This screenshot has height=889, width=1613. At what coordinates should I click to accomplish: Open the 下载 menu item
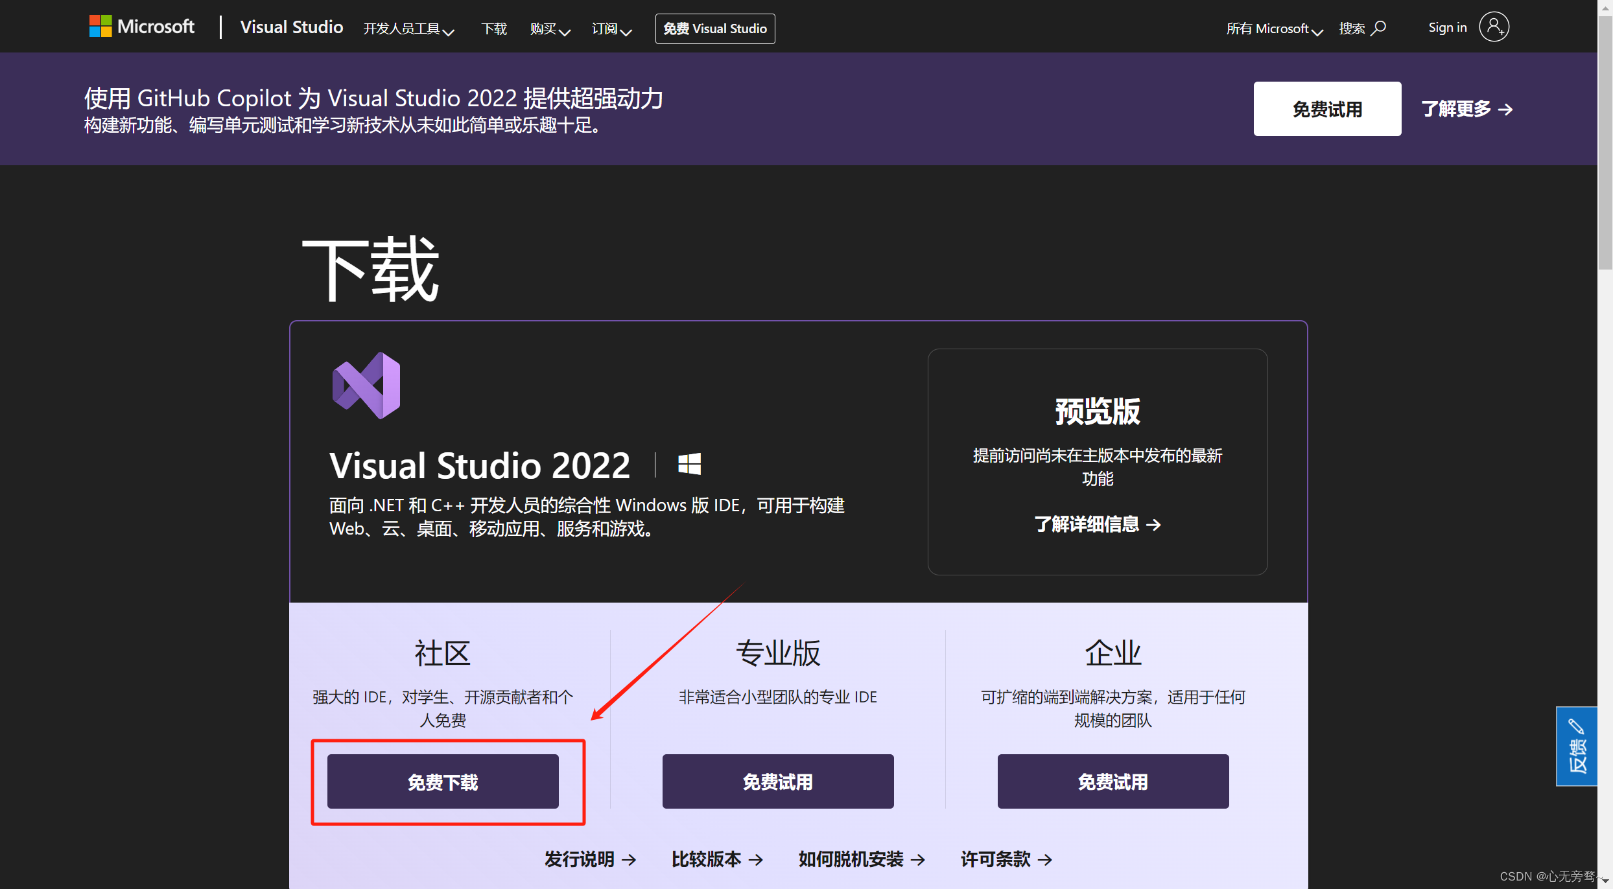[494, 29]
